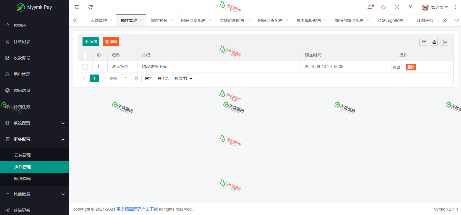Click the 更多精品源码点击下载 footer link
Viewport: 461px width, 215px height.
pos(137,209)
